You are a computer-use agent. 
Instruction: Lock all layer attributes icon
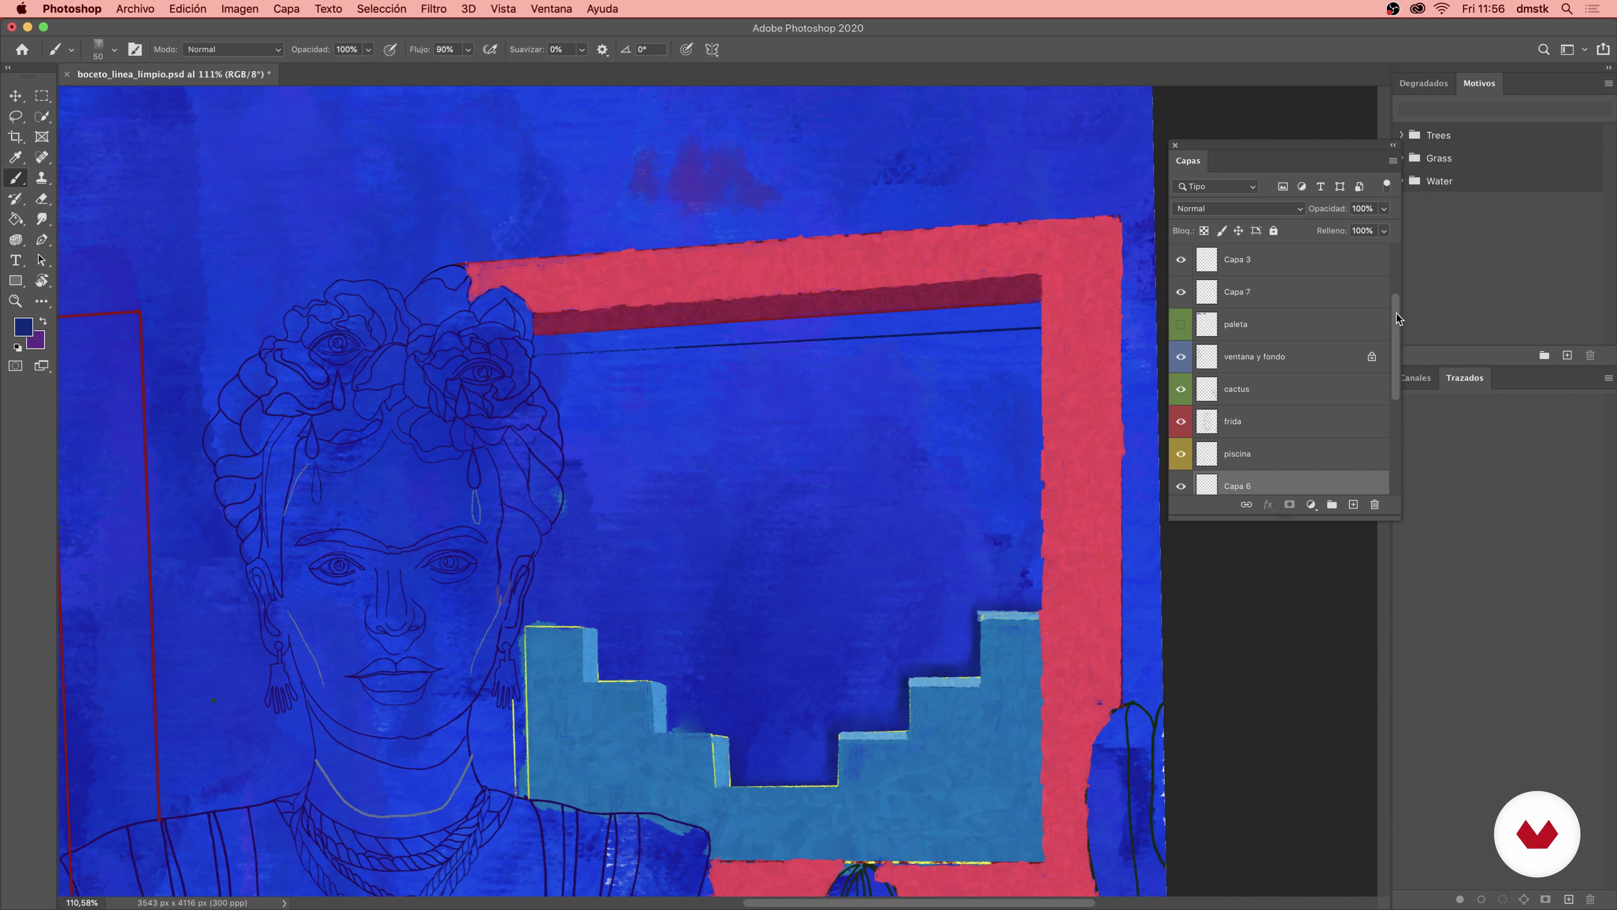point(1274,231)
